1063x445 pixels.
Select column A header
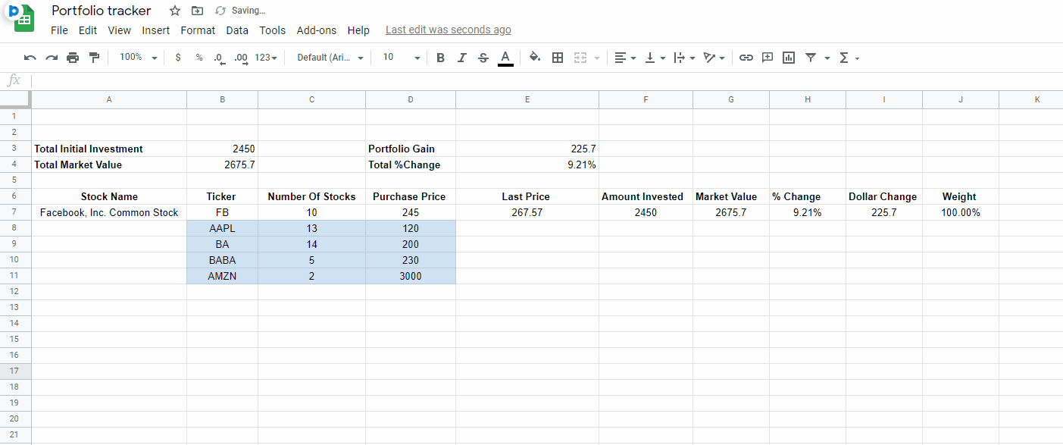[109, 100]
